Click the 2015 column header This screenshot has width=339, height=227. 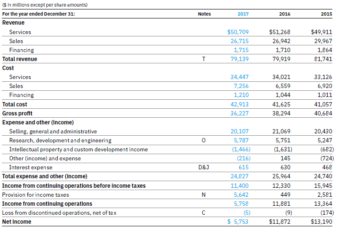[326, 14]
